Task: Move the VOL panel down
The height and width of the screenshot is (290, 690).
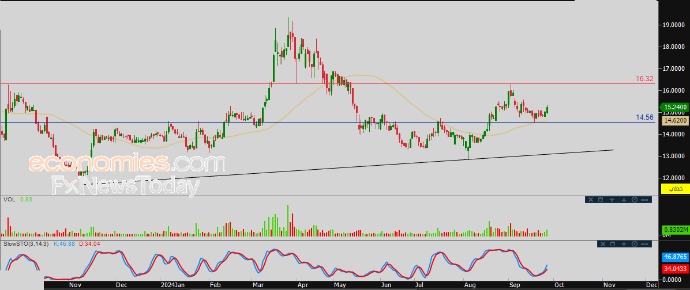Action: [x=624, y=200]
